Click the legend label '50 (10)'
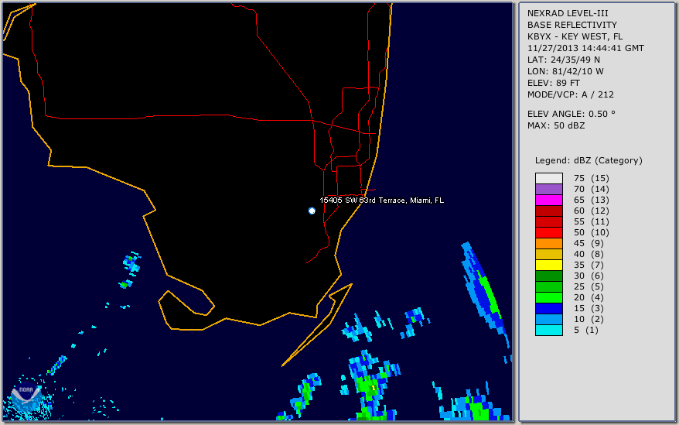 click(x=591, y=232)
